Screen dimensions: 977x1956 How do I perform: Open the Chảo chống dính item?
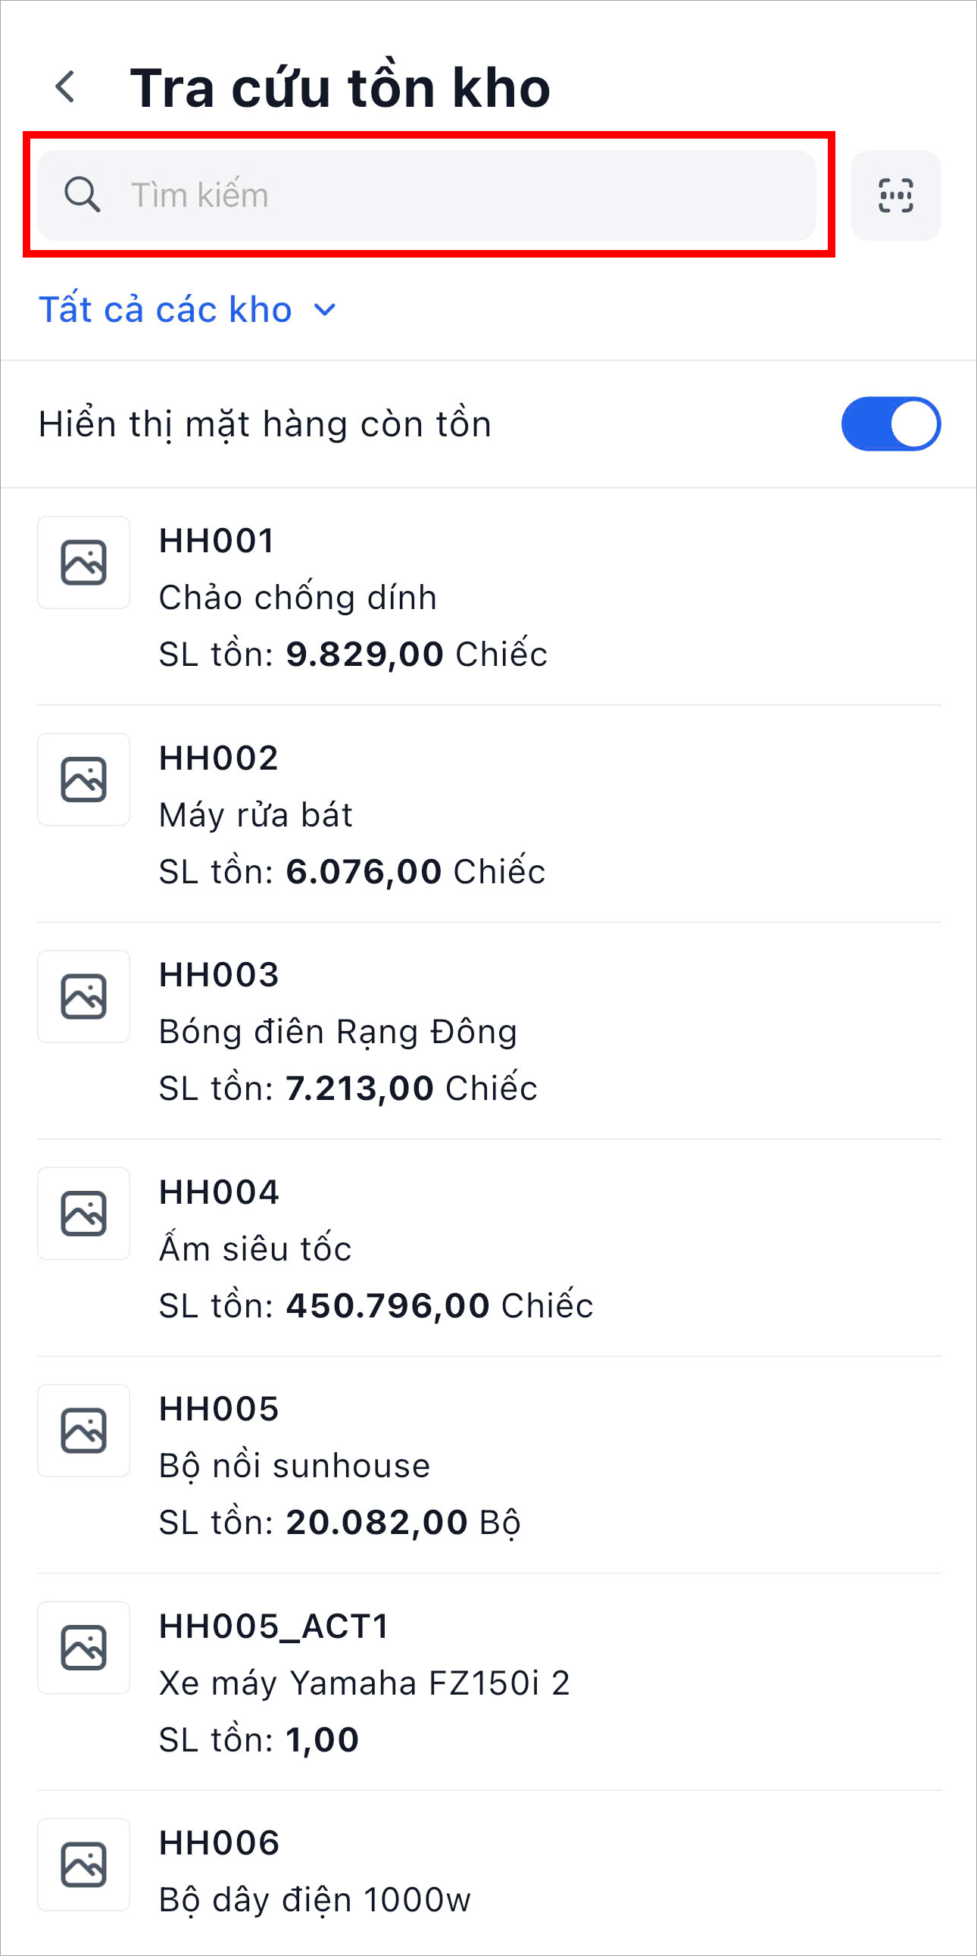point(298,598)
